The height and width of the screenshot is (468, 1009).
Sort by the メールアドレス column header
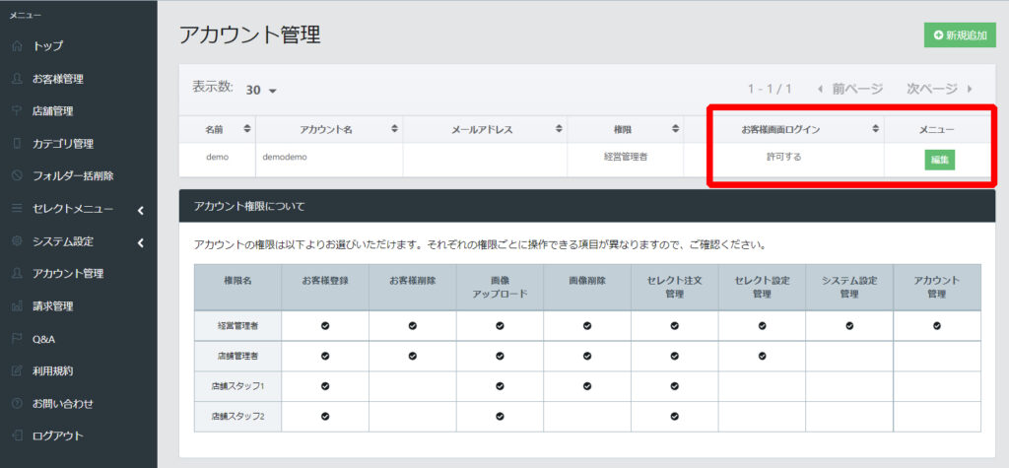[485, 129]
